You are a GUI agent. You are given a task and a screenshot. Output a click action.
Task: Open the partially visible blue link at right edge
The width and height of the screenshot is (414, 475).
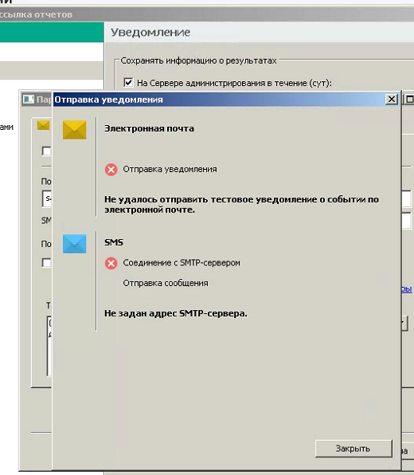(406, 289)
